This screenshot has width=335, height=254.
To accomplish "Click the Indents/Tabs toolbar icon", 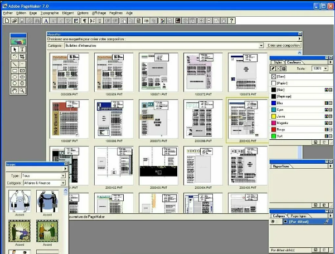I will pos(93,21).
